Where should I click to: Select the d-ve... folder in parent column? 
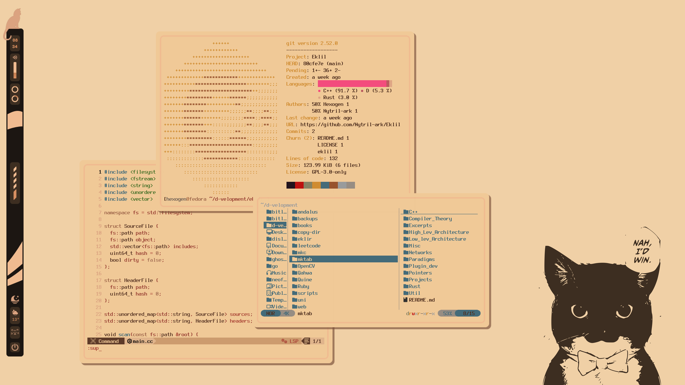[275, 225]
